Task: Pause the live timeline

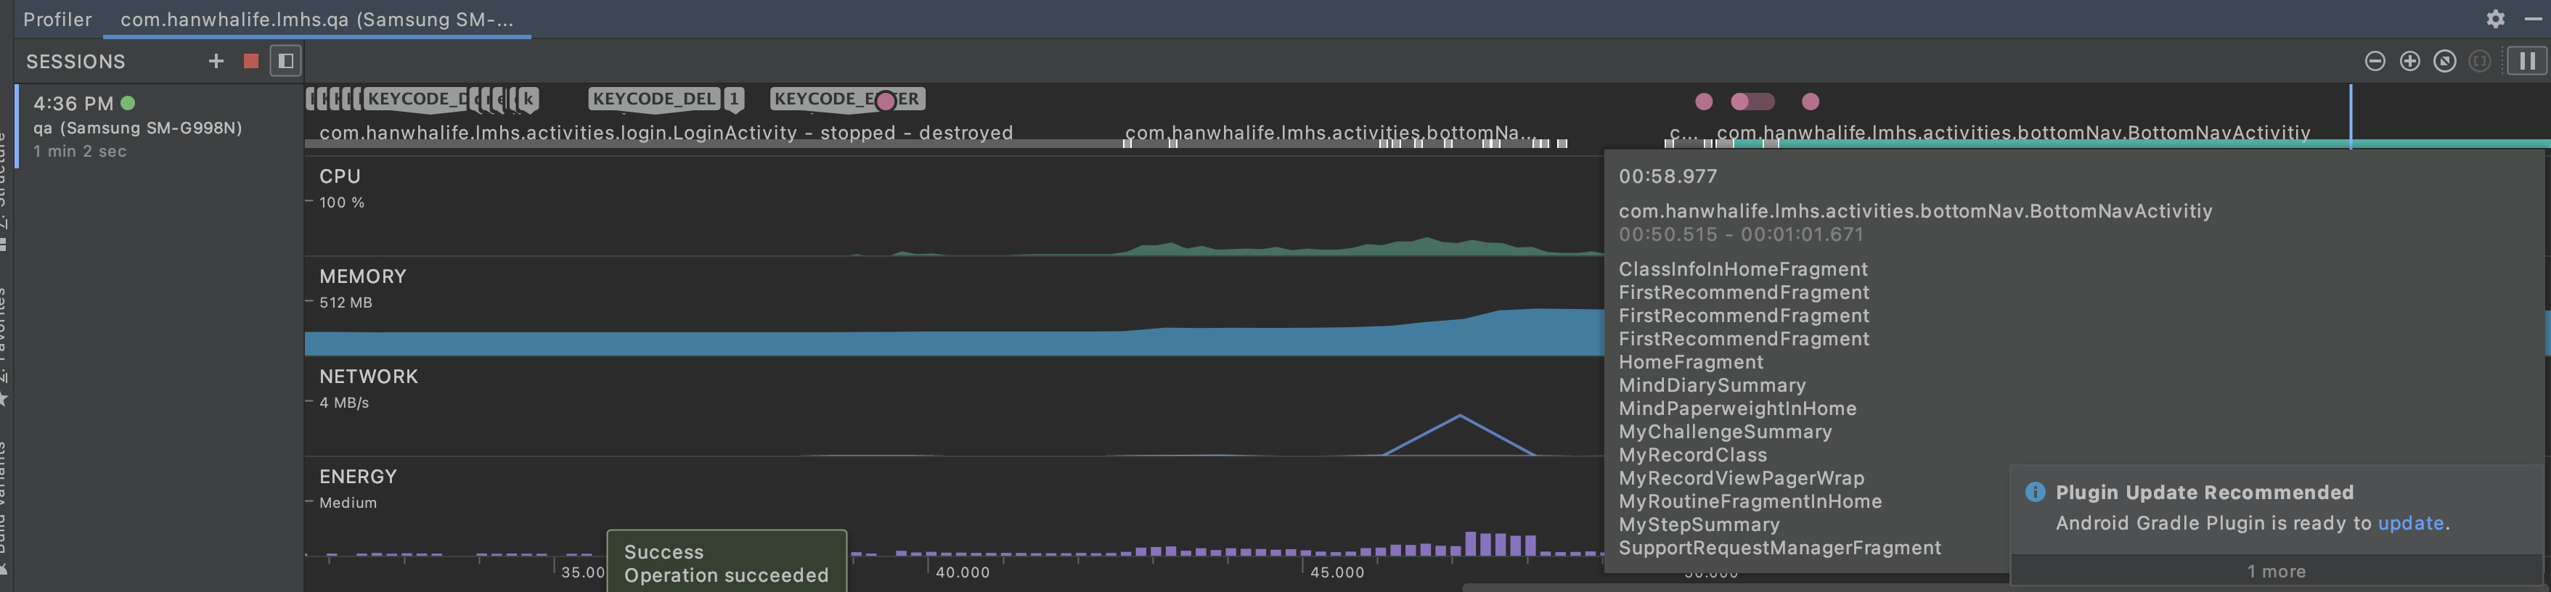Action: click(2527, 62)
